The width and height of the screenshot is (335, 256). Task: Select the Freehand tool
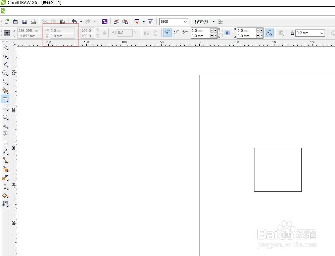[x=5, y=82]
